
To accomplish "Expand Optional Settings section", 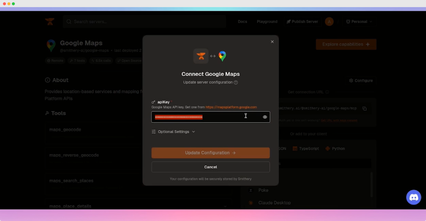I will coord(173,132).
